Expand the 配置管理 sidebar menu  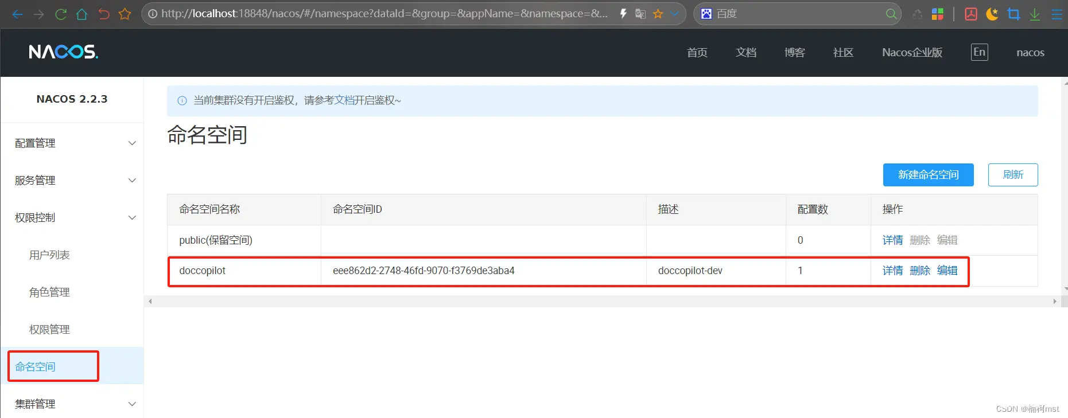pyautogui.click(x=72, y=143)
